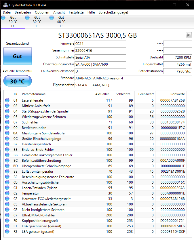
Task: Switch to the C: drive tab at 48 °C
Action: coord(61,22)
